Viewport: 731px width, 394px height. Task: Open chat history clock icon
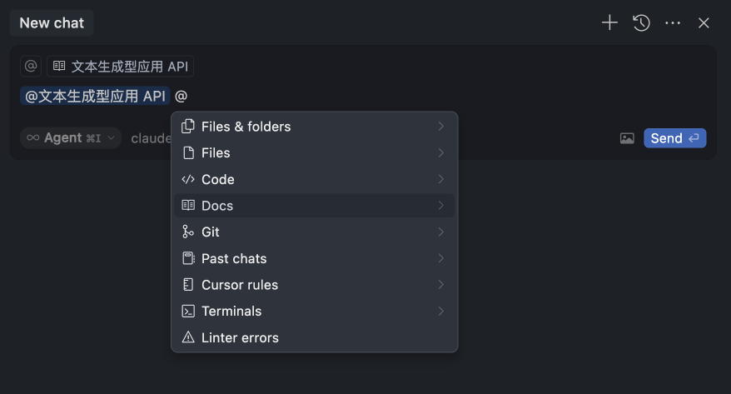click(x=641, y=23)
